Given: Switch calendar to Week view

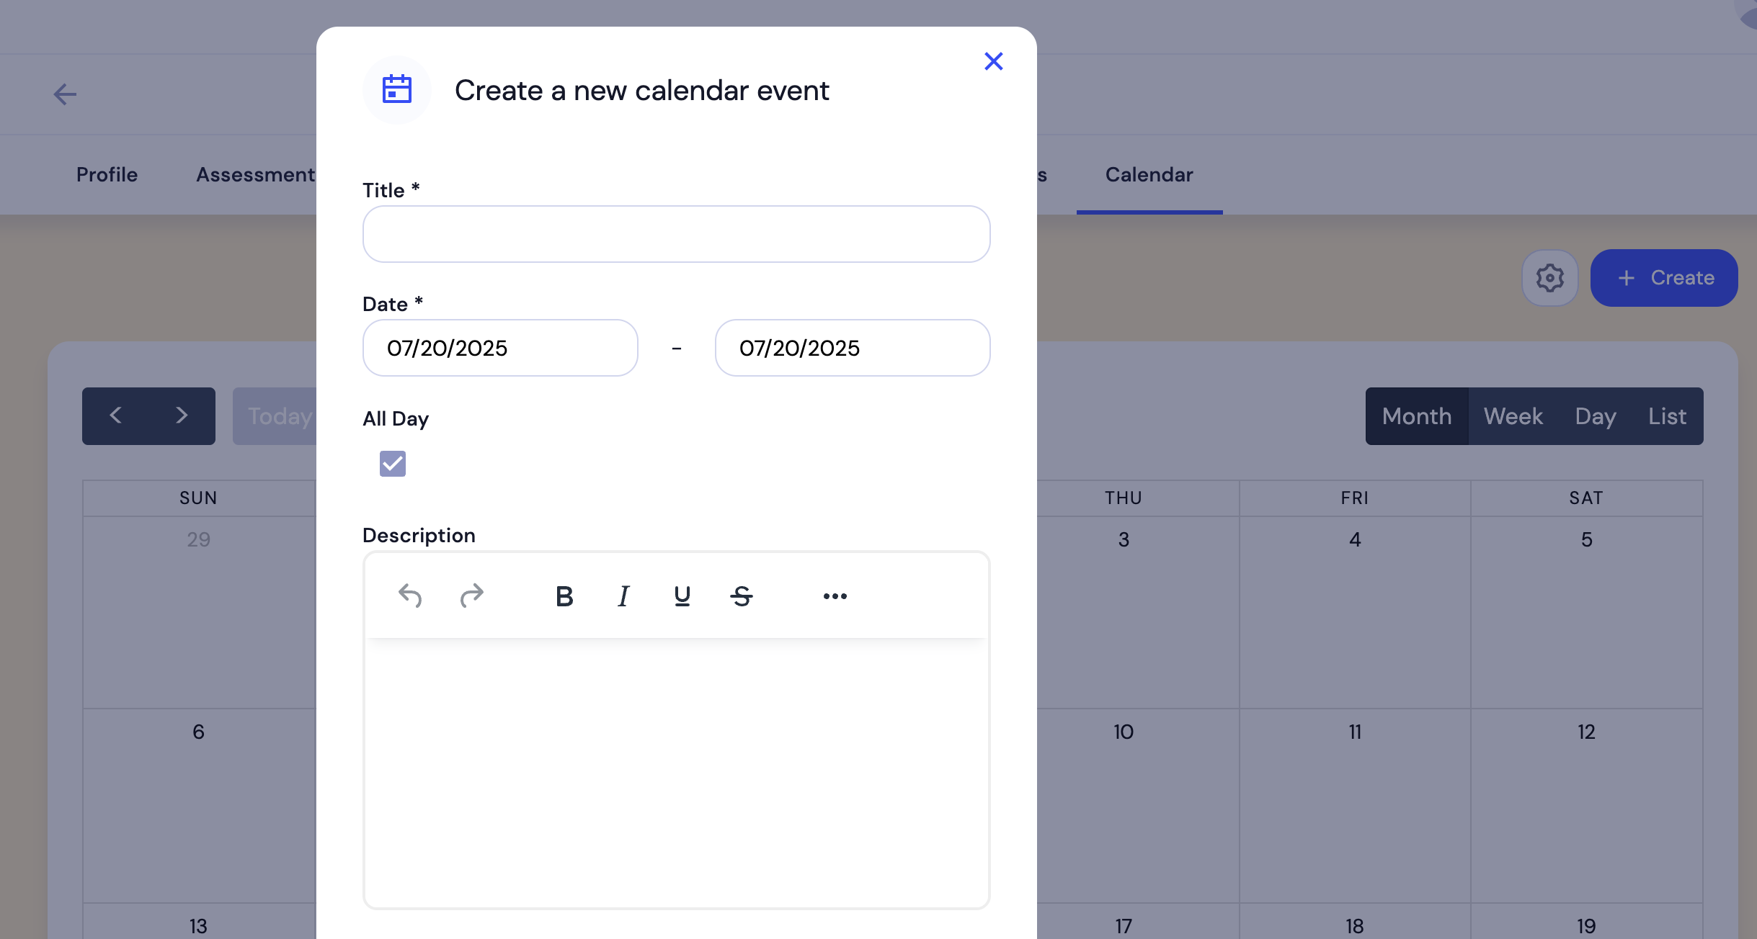Looking at the screenshot, I should coord(1512,415).
